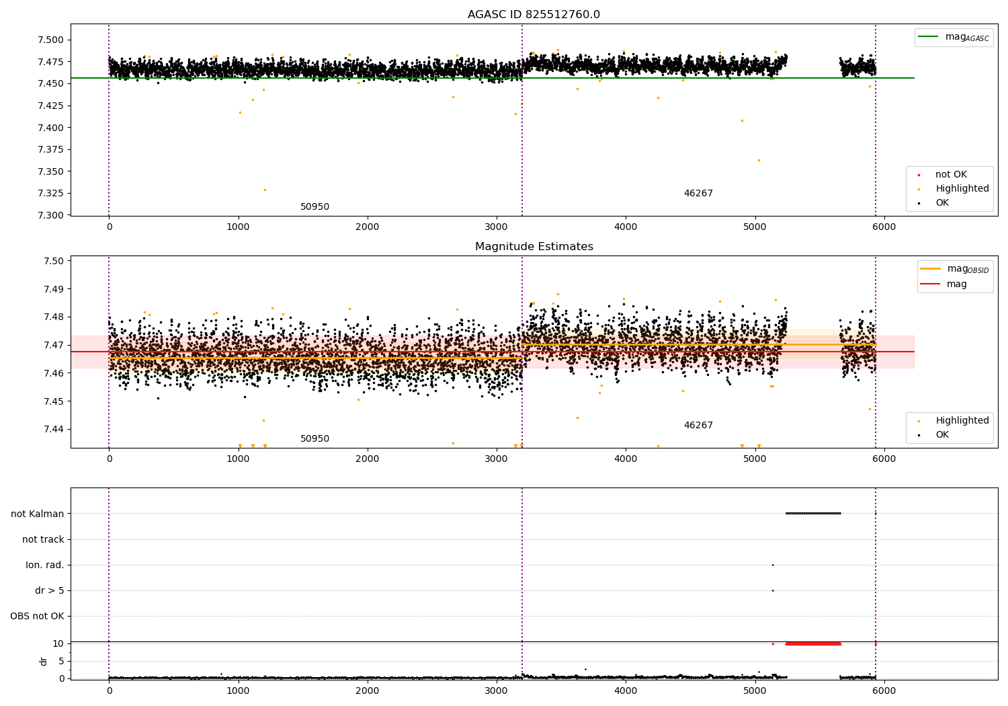Image resolution: width=1008 pixels, height=706 pixels.
Task: Click the black segment on the 'not Kalman' row
Action: pos(813,514)
